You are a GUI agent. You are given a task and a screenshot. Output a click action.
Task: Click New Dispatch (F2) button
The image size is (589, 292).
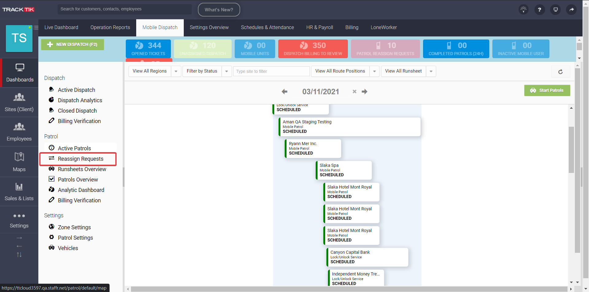[72, 45]
